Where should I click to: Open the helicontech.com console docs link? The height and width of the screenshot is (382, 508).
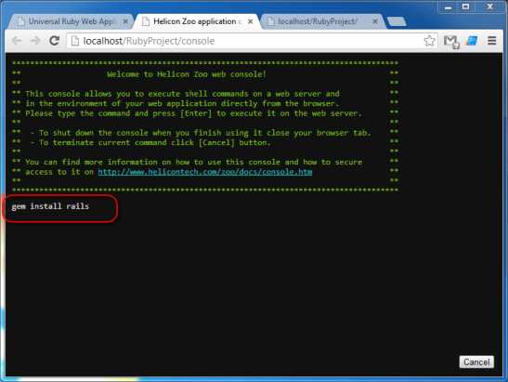click(x=205, y=172)
